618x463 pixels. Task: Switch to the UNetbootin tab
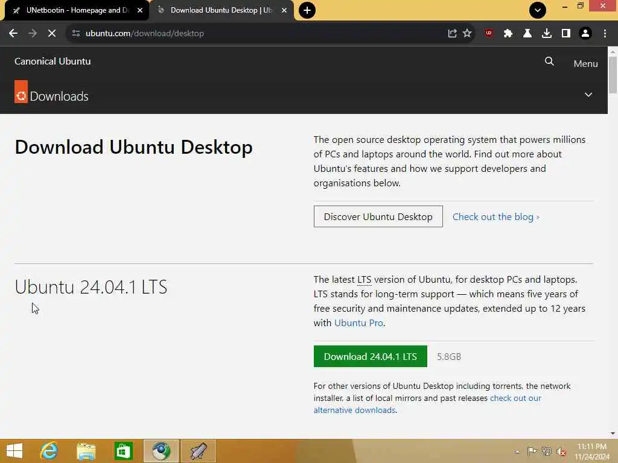pyautogui.click(x=77, y=10)
